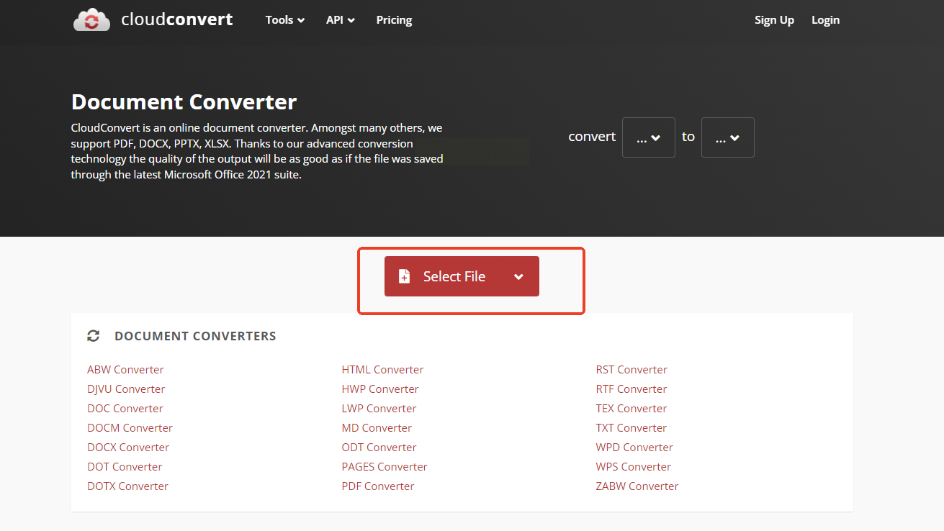Open the TEX Converter link

(x=631, y=409)
